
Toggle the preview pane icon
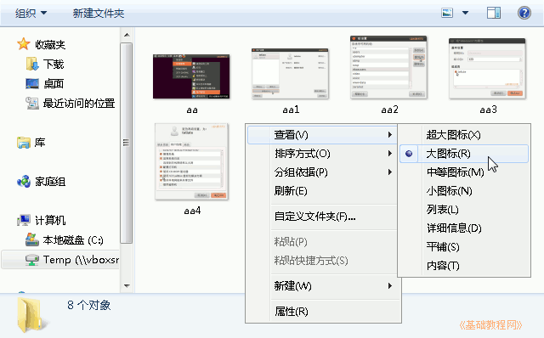click(x=494, y=14)
